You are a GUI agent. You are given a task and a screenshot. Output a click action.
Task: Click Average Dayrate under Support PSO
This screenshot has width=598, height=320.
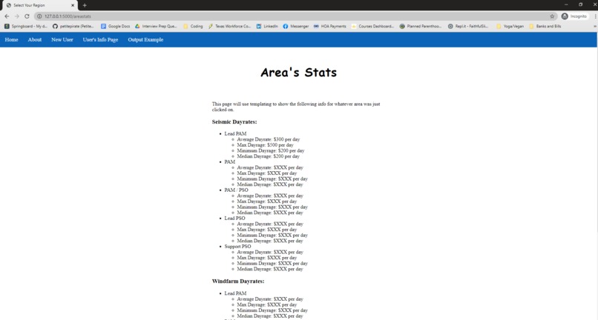click(x=270, y=252)
